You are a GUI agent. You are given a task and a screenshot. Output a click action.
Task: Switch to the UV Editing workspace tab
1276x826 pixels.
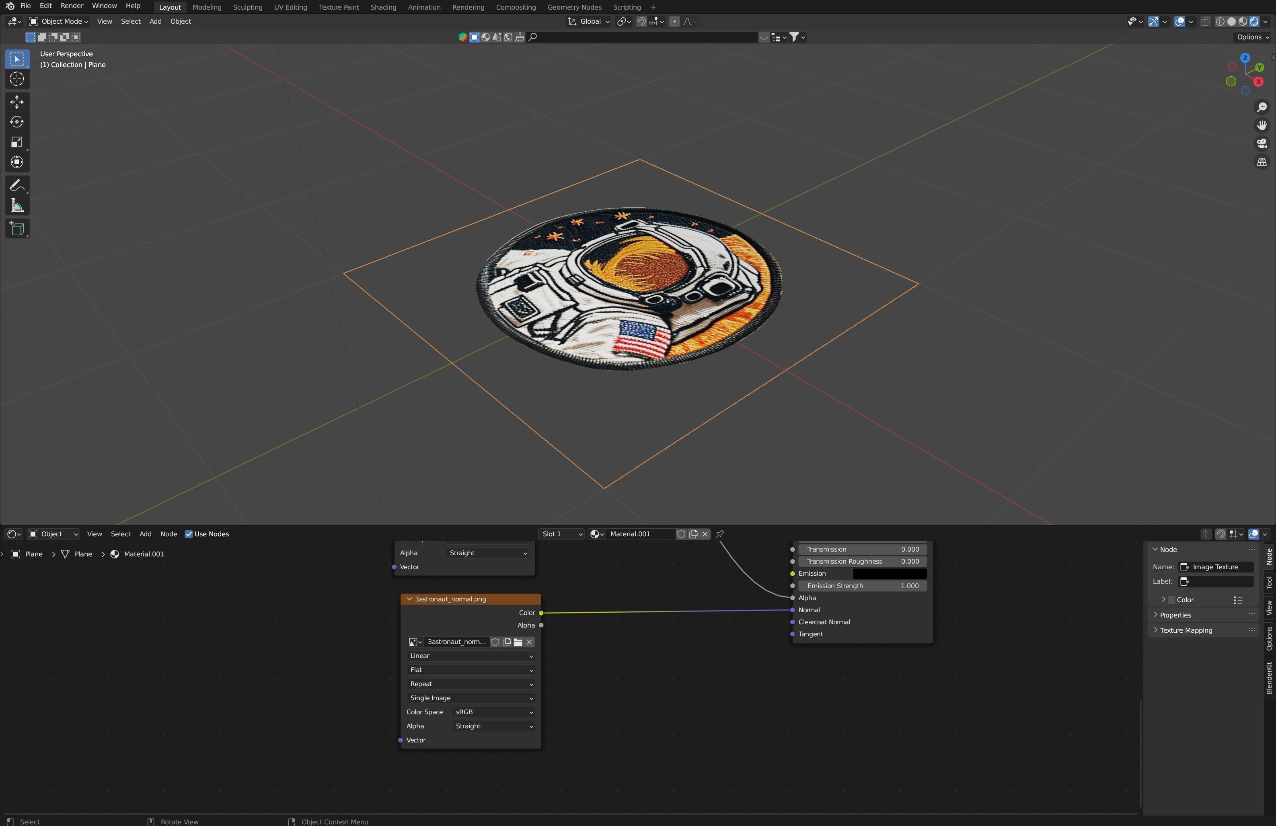290,7
